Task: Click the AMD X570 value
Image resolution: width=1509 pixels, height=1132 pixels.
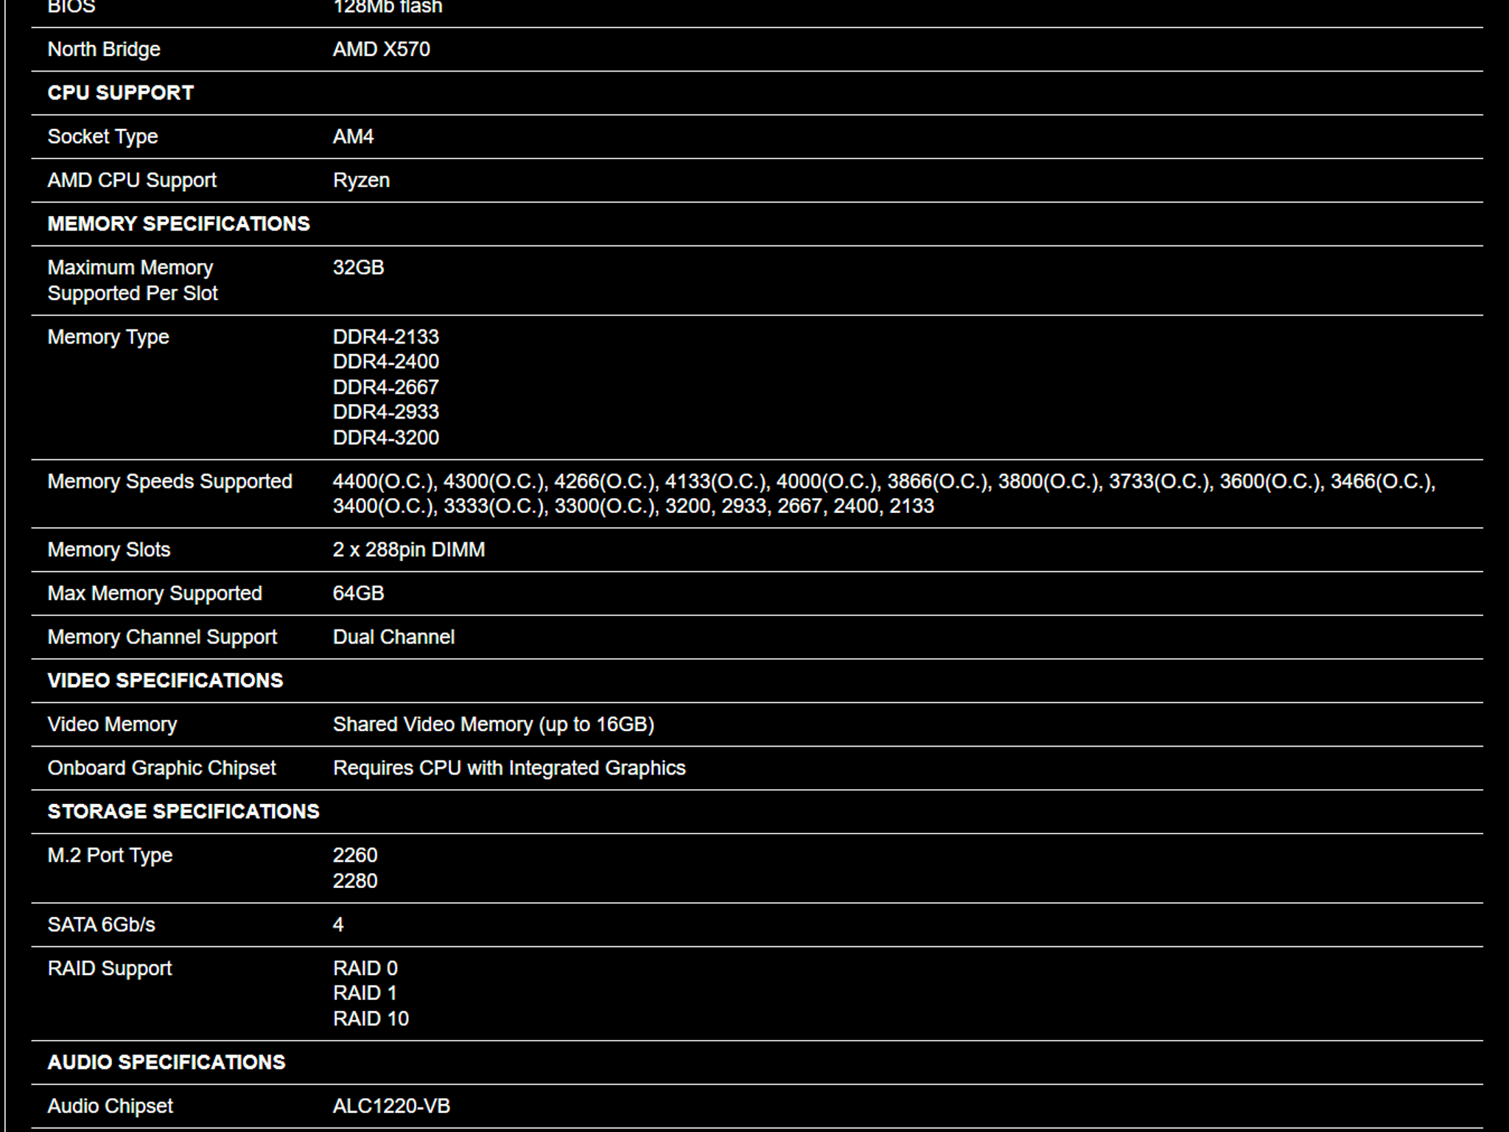Action: [x=382, y=49]
